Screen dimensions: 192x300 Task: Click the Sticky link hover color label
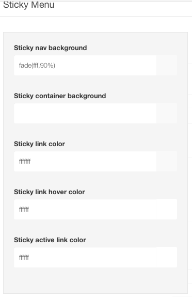[50, 192]
